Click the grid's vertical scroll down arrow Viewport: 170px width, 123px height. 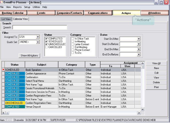coord(143,109)
